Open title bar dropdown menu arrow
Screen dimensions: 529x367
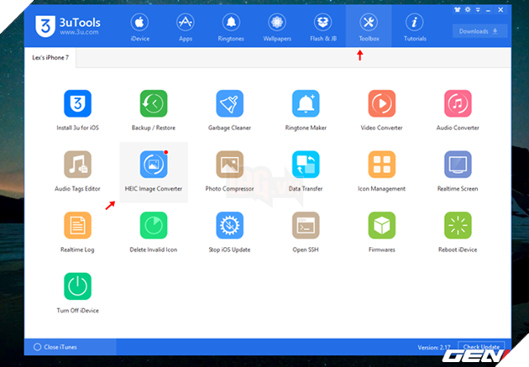tap(478, 10)
